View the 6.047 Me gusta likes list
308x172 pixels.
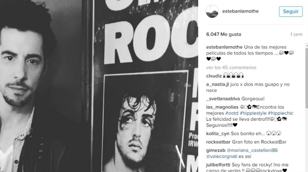[x=223, y=34]
